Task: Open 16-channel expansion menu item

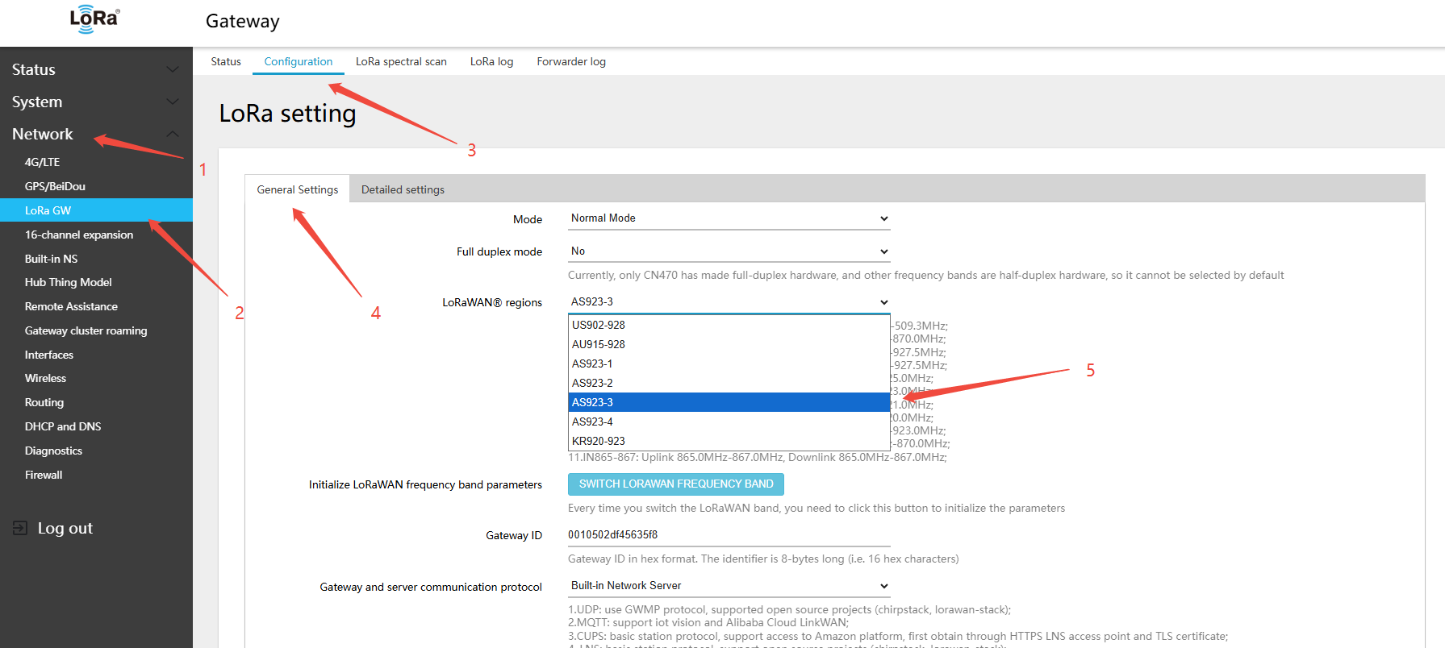Action: point(79,235)
